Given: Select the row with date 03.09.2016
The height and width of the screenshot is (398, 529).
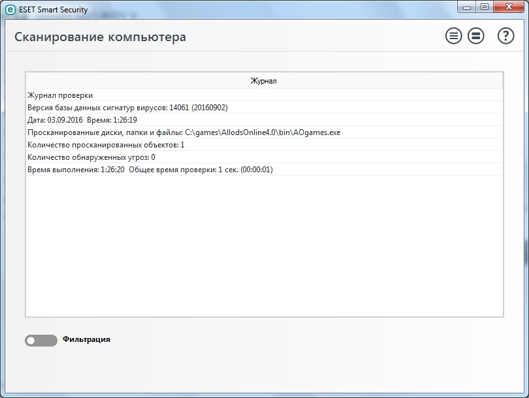Looking at the screenshot, I should (x=82, y=120).
